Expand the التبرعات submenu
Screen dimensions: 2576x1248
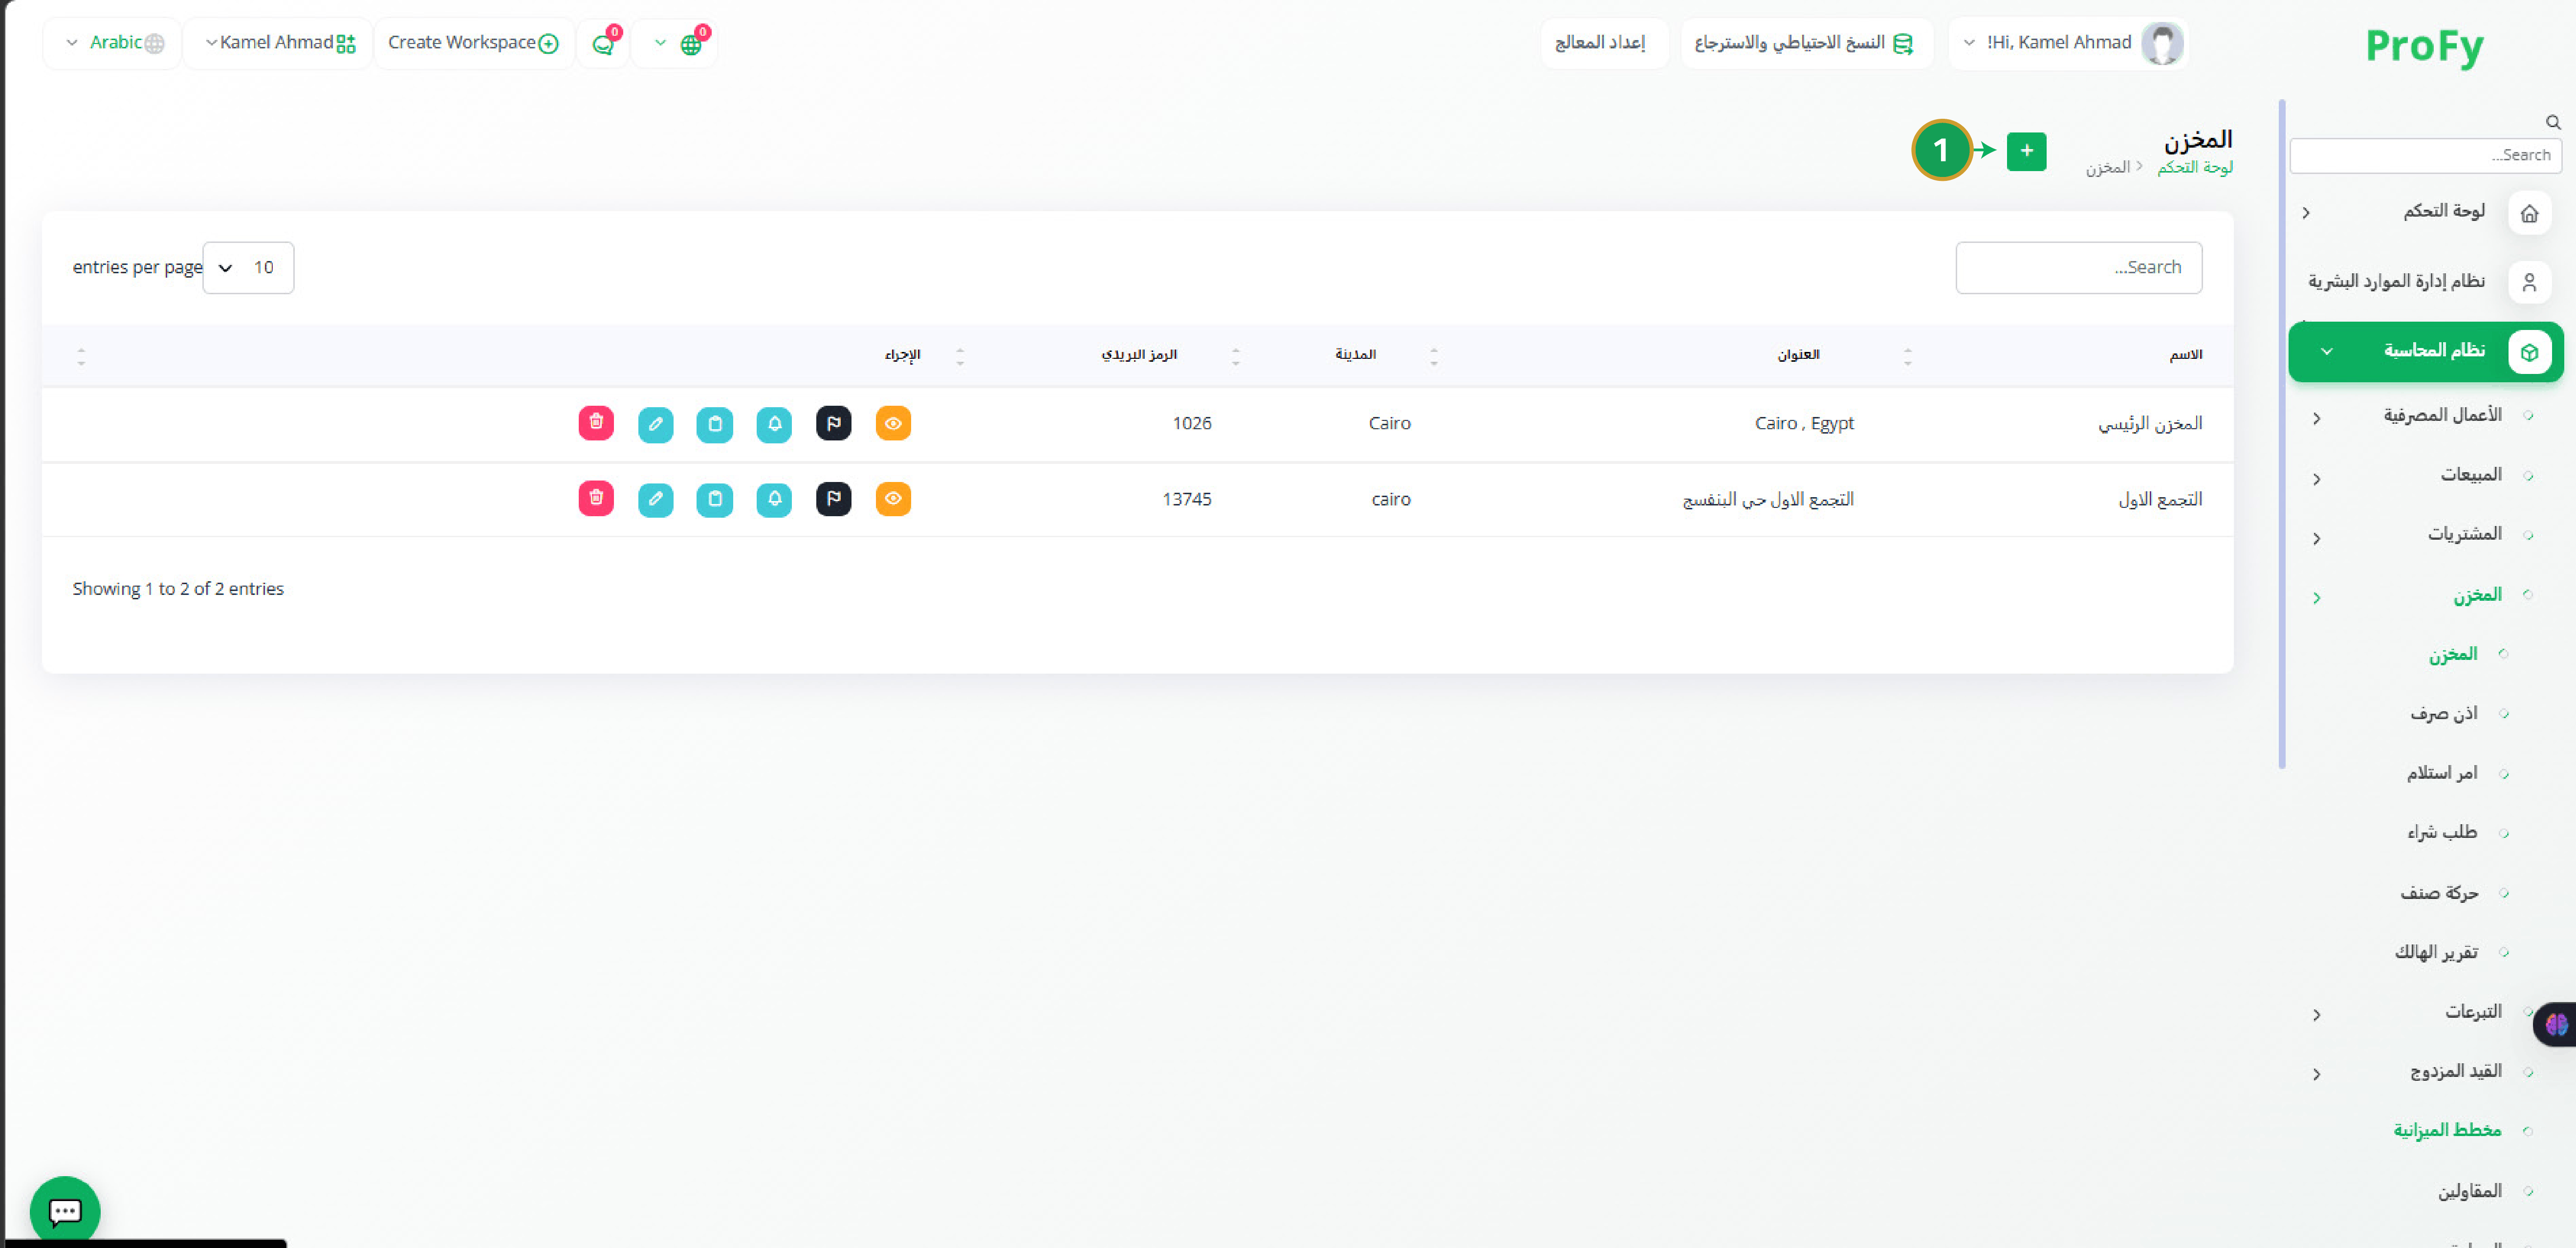point(2316,1015)
